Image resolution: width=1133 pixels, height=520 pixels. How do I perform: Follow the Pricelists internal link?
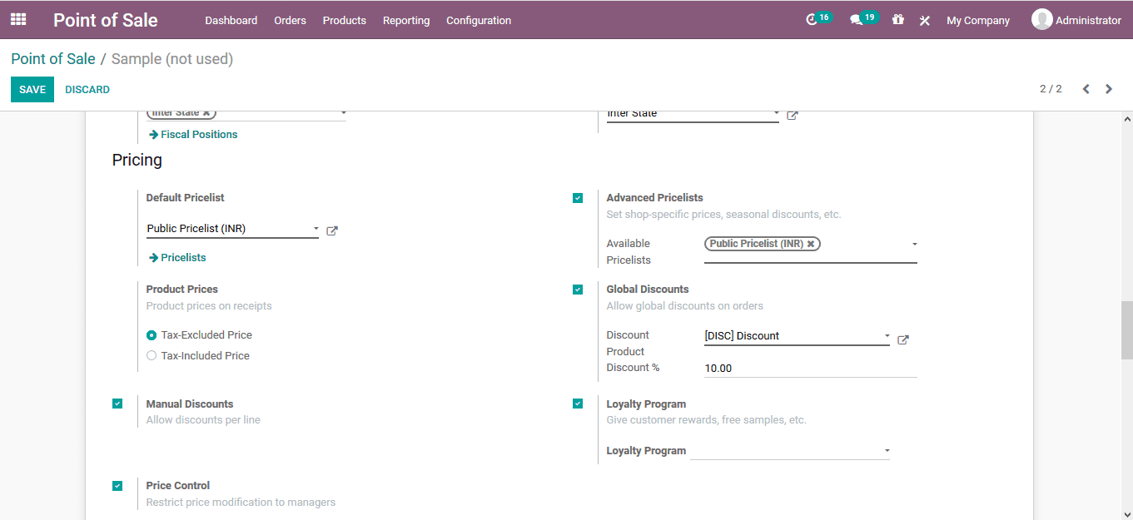click(x=181, y=257)
